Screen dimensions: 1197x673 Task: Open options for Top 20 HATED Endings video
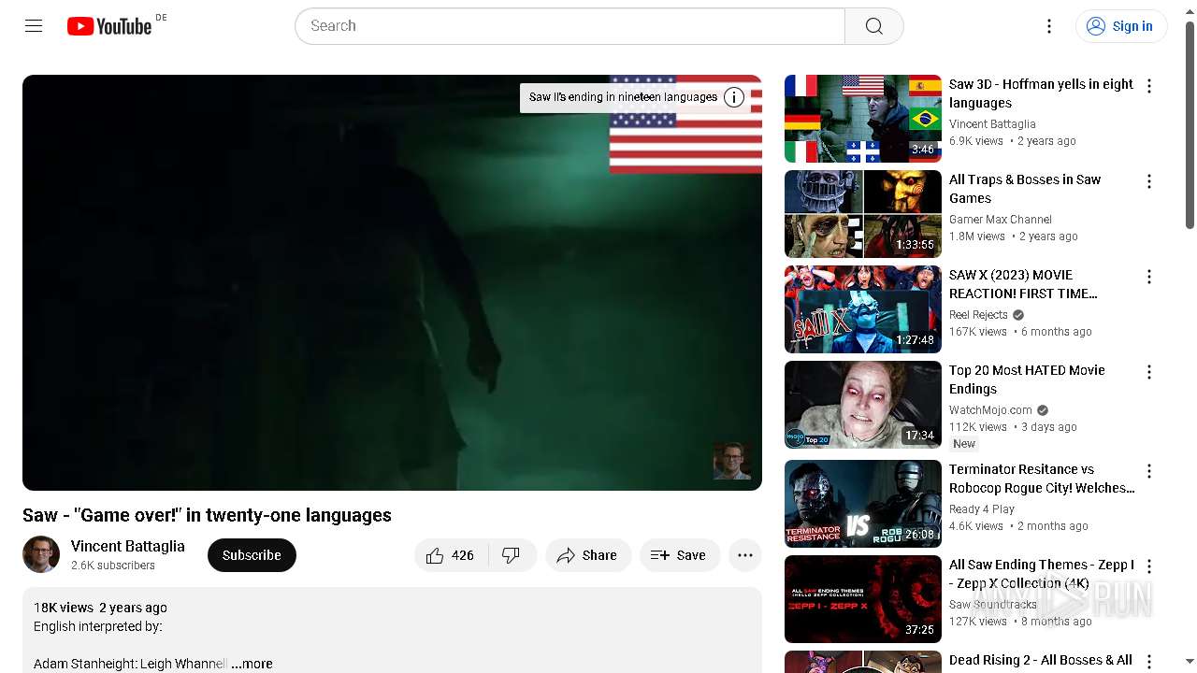[x=1149, y=372]
